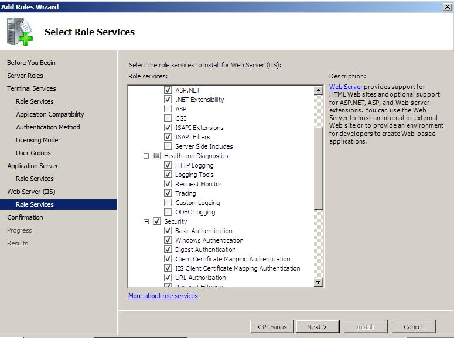Close the Add Roles Wizard window

(448, 6)
